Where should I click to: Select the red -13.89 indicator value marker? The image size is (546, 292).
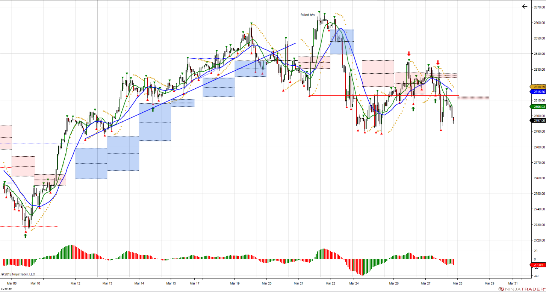[x=538, y=265]
